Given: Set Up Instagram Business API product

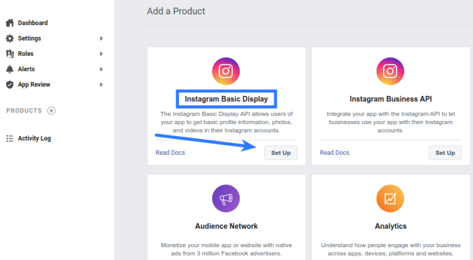Looking at the screenshot, I should coord(445,152).
